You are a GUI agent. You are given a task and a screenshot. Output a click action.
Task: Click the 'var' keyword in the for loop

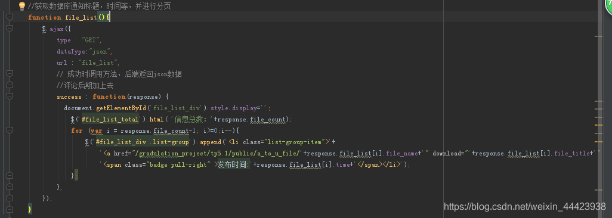tap(97, 130)
